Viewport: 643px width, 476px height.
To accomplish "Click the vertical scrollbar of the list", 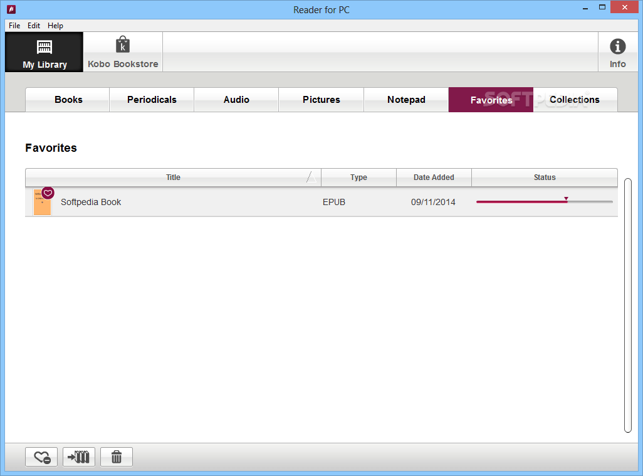I will (x=628, y=305).
